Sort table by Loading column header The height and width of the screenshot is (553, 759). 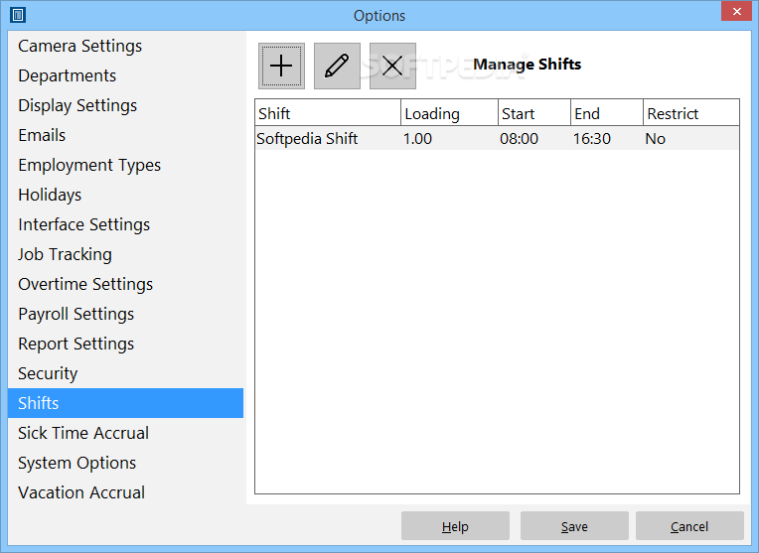449,113
